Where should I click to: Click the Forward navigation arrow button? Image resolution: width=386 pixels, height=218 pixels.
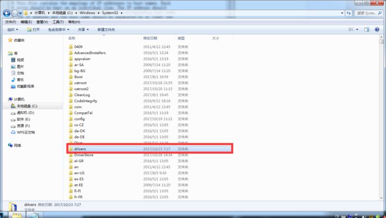[x=15, y=13]
